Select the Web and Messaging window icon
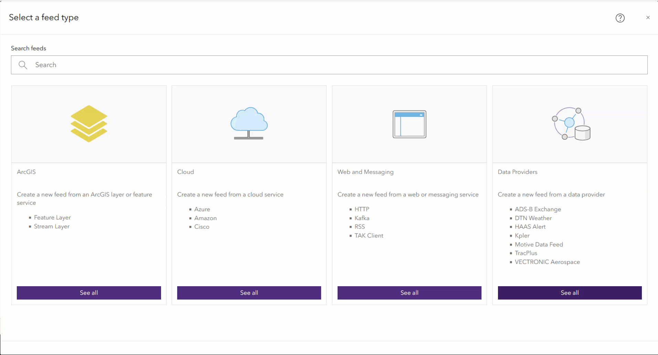 pyautogui.click(x=409, y=124)
